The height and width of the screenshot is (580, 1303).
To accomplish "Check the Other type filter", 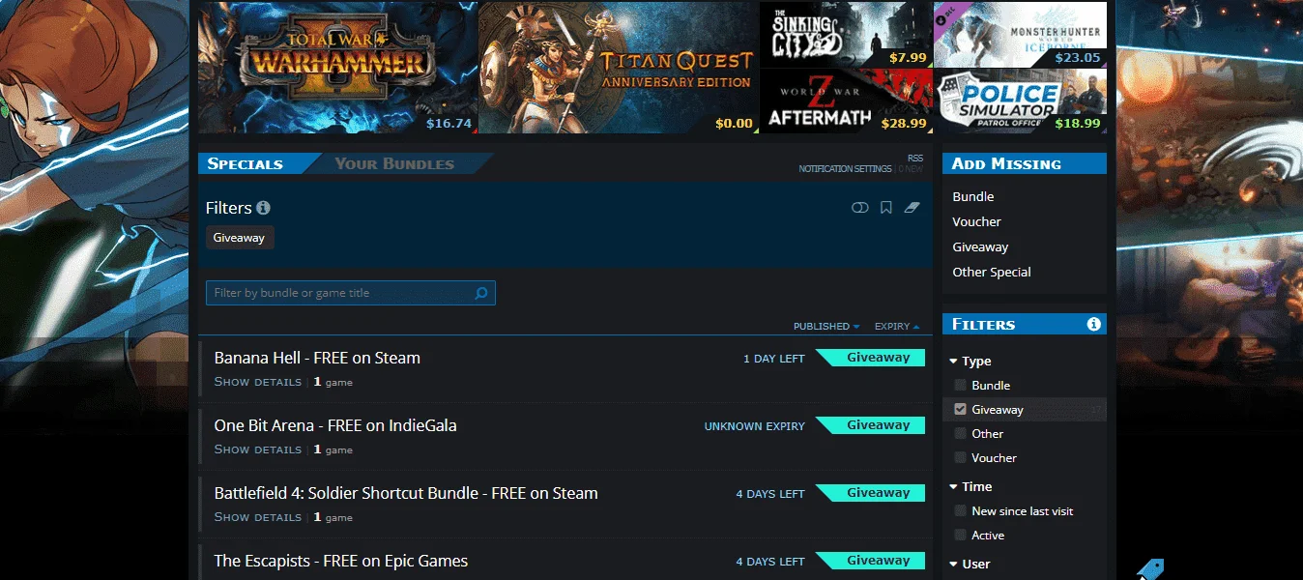I will click(x=960, y=433).
